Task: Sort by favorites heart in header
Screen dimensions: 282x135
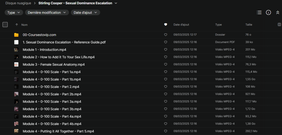Action: click(x=166, y=25)
